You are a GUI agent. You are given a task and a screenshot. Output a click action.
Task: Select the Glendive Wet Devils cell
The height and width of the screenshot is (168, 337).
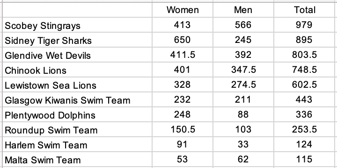coord(77,55)
